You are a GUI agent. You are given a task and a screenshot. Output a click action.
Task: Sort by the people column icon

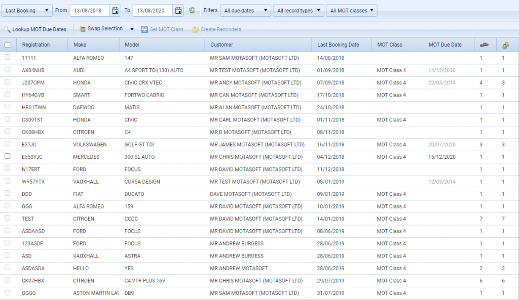point(505,45)
